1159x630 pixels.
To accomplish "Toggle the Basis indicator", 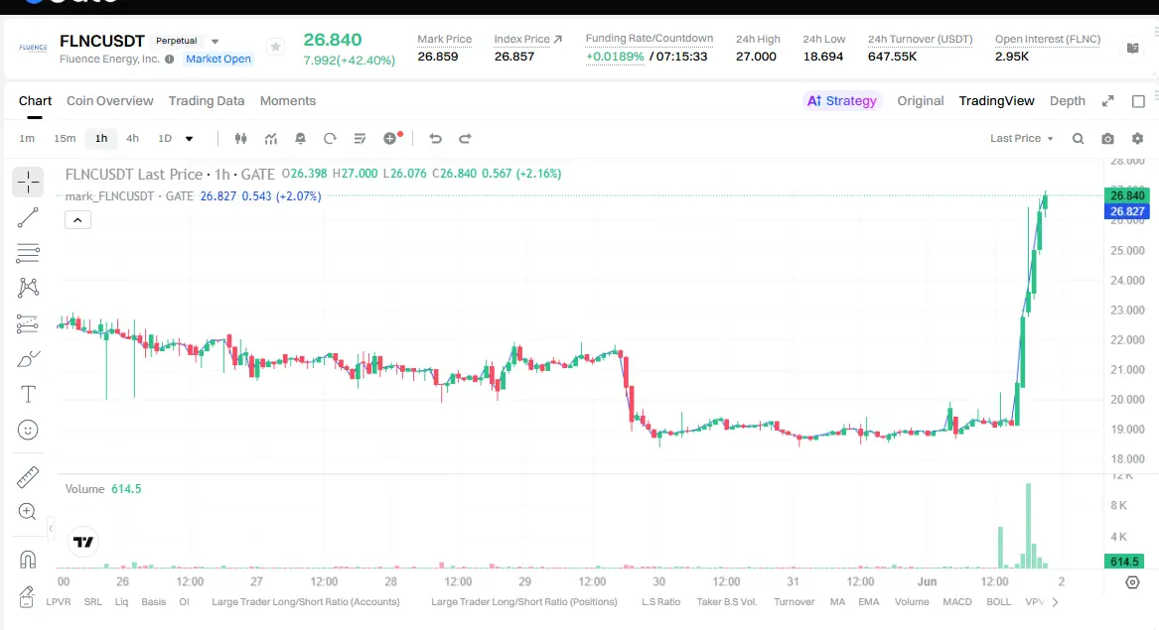I will point(153,602).
